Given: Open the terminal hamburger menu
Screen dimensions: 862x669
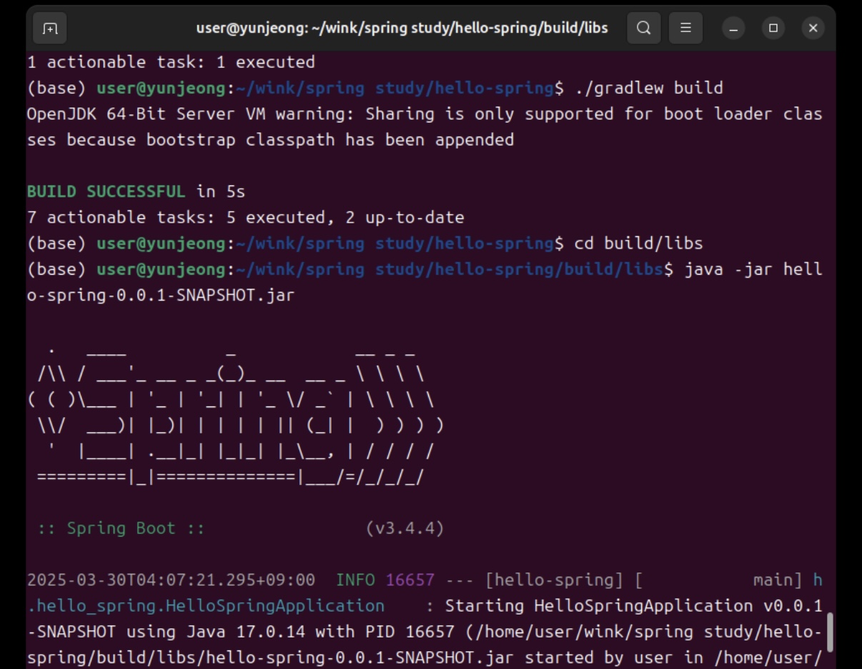Looking at the screenshot, I should (685, 29).
